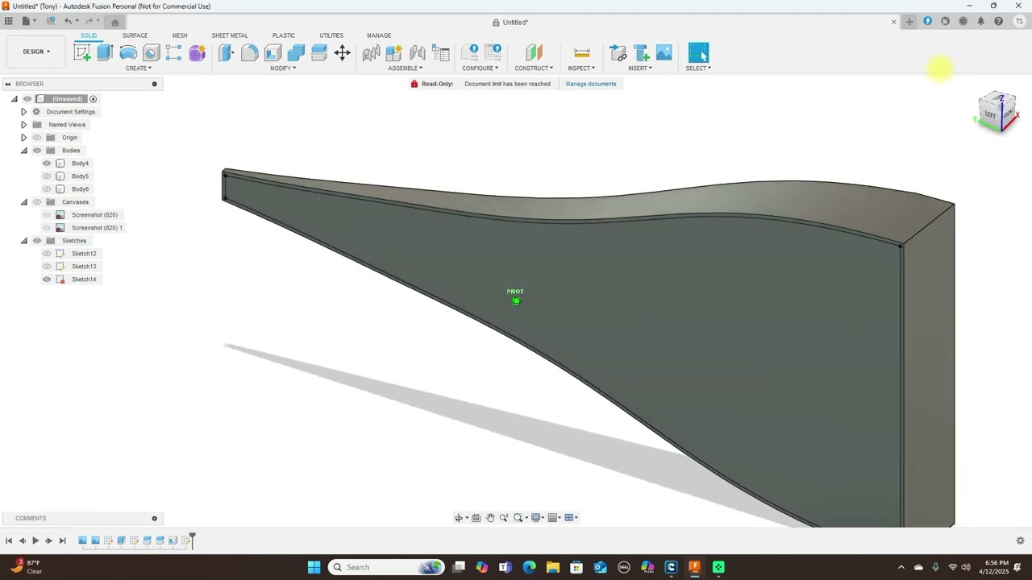
Task: Select the Shell tool
Action: pos(273,53)
